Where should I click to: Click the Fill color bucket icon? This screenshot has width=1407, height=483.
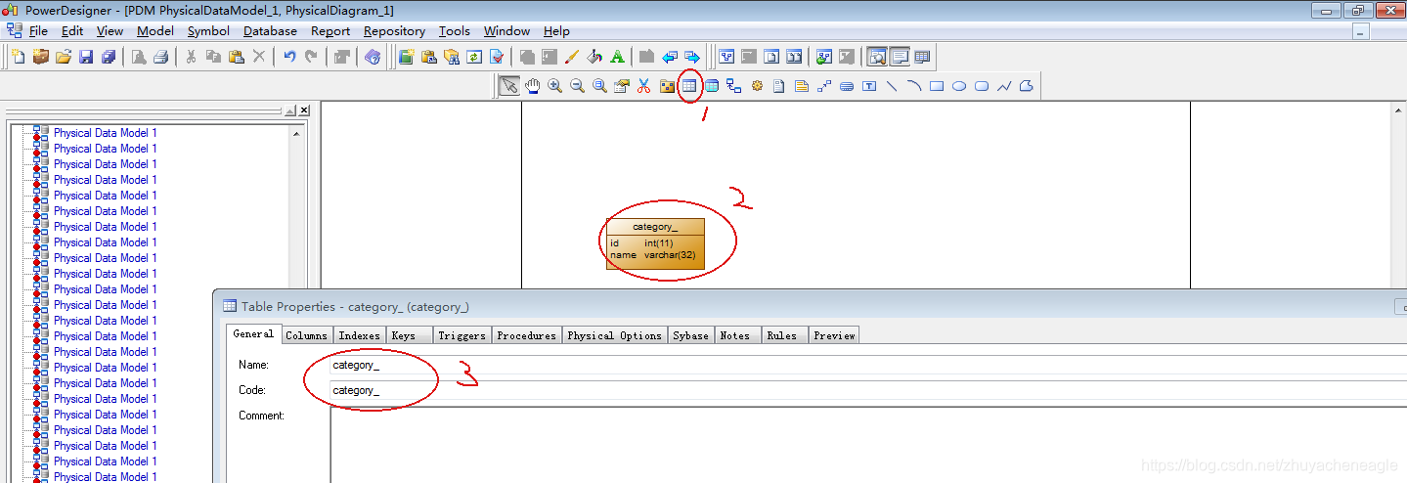point(595,57)
